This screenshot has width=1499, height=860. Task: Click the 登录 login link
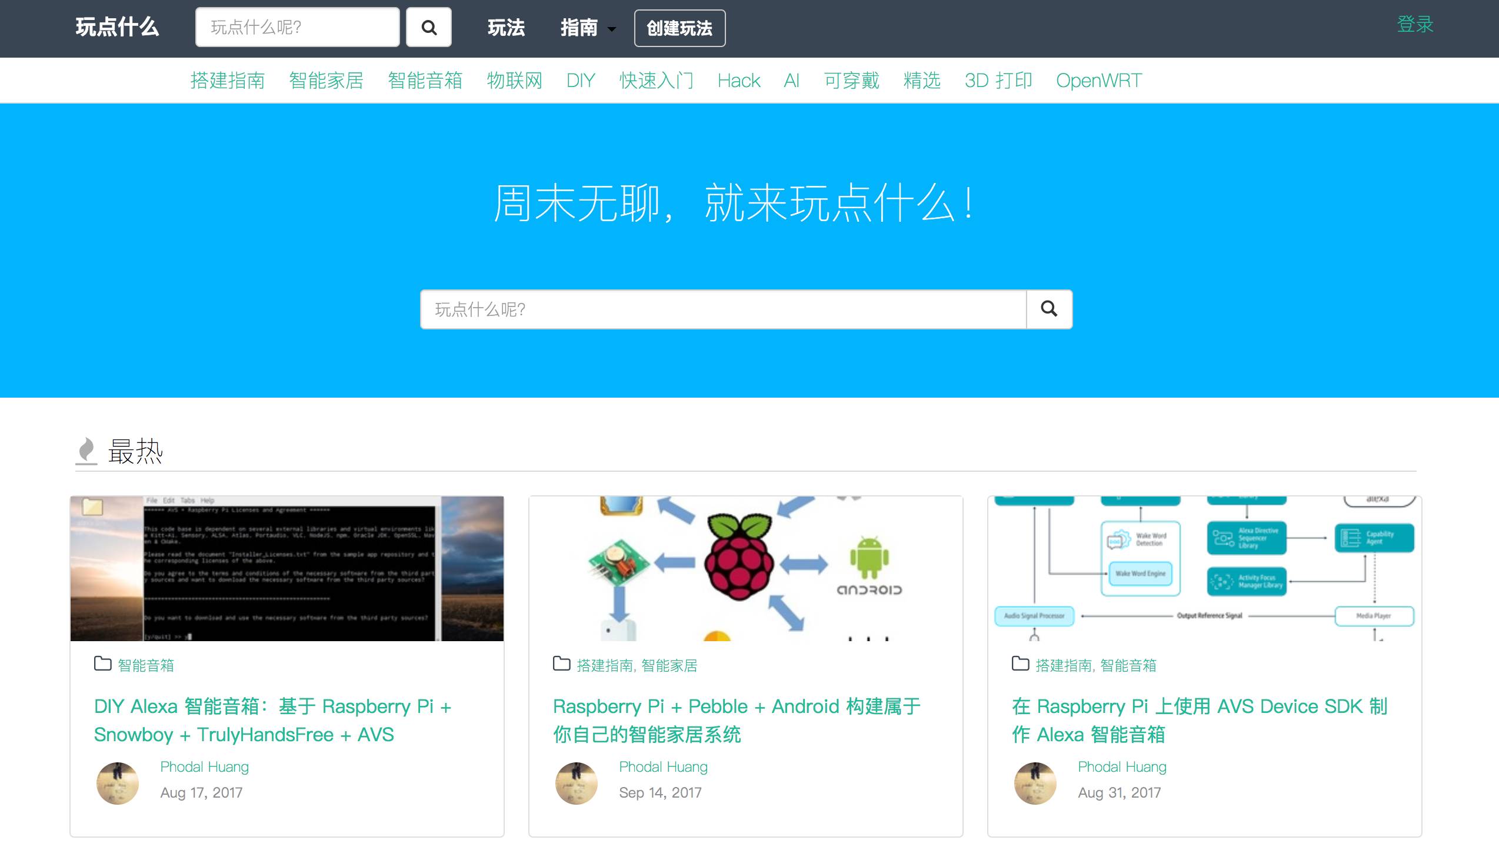[1414, 24]
